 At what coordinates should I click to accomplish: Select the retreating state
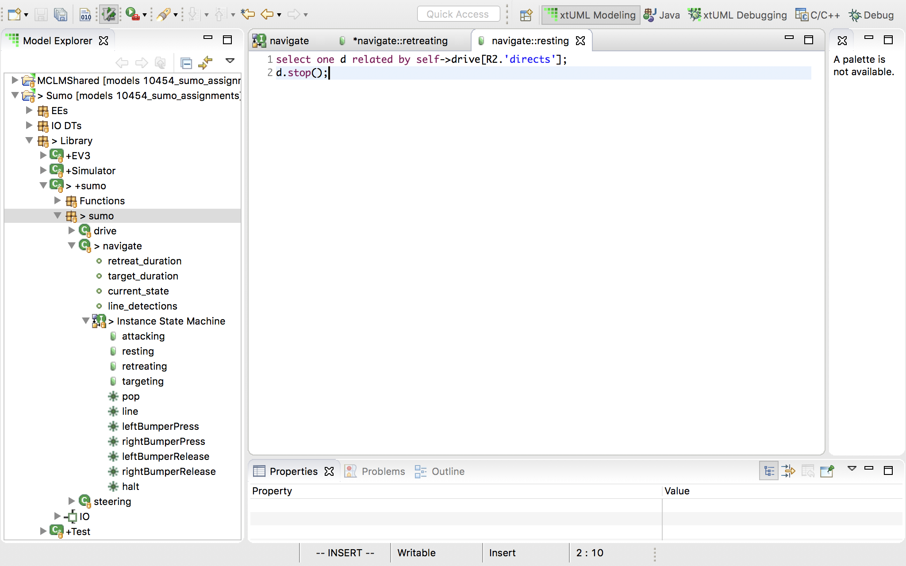144,366
